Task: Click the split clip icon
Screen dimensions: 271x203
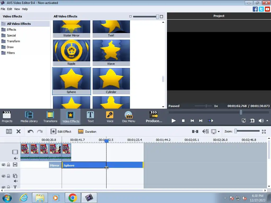Action: click(x=9, y=132)
